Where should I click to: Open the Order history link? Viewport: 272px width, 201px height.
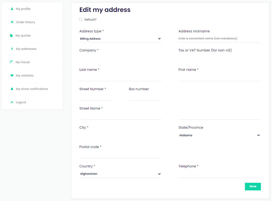[x=25, y=22]
